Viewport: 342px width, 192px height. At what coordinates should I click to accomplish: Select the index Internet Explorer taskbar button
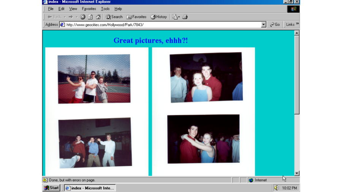(90, 188)
